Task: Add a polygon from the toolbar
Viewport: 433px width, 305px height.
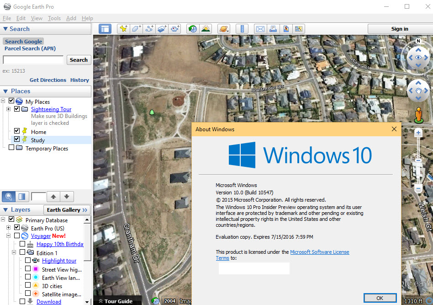Action: (137, 29)
